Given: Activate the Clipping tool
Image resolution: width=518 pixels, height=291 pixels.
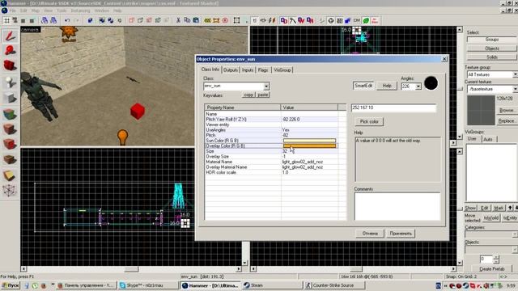Looking at the screenshot, I should 10,175.
